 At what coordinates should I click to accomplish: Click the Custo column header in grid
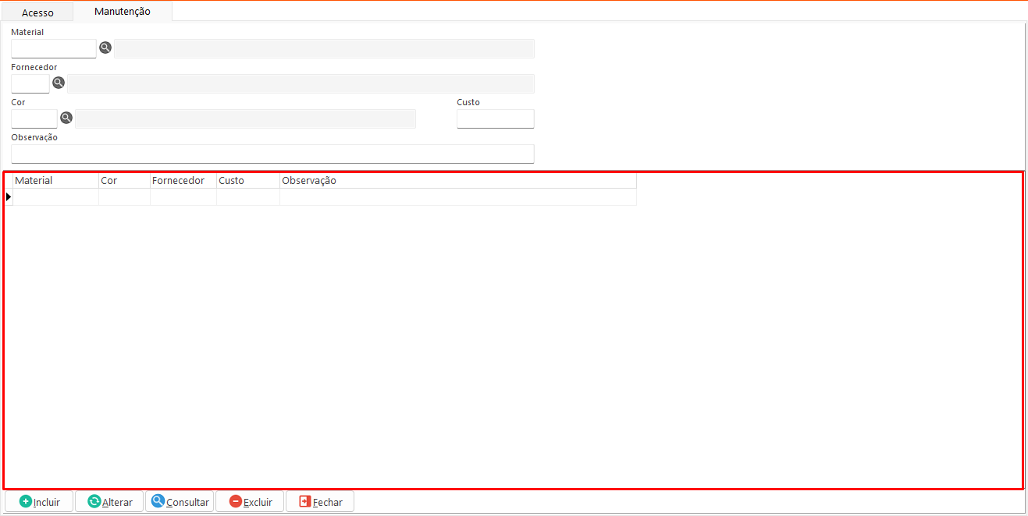(x=247, y=181)
